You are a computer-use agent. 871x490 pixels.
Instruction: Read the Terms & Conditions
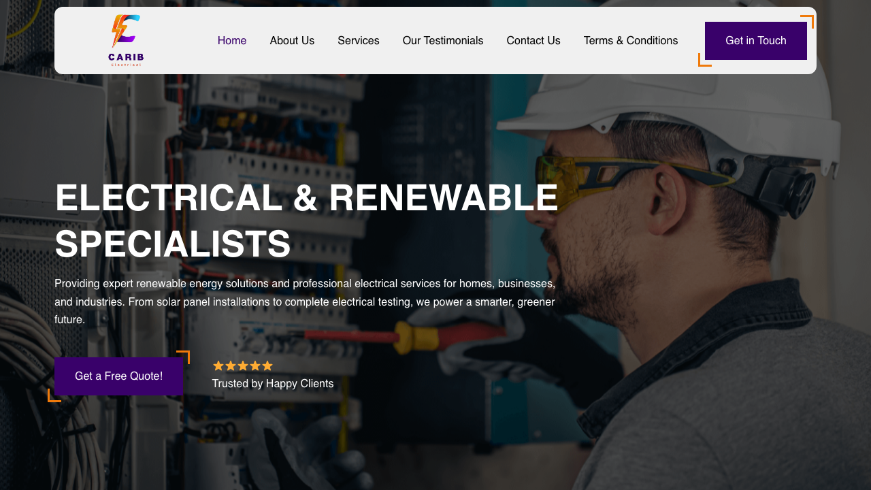pos(631,41)
